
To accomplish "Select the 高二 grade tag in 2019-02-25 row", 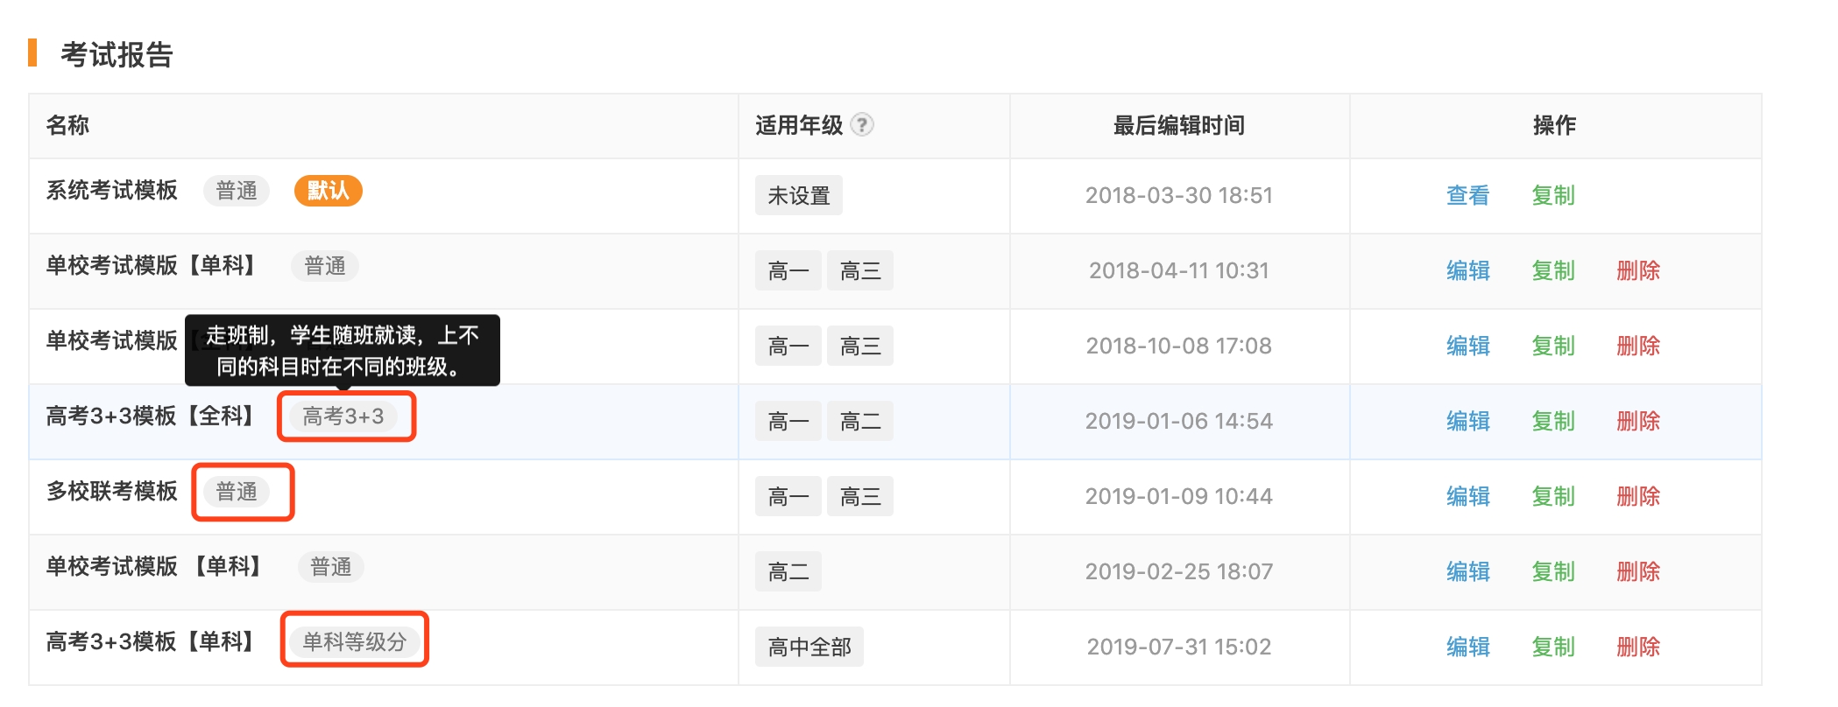I will (788, 570).
